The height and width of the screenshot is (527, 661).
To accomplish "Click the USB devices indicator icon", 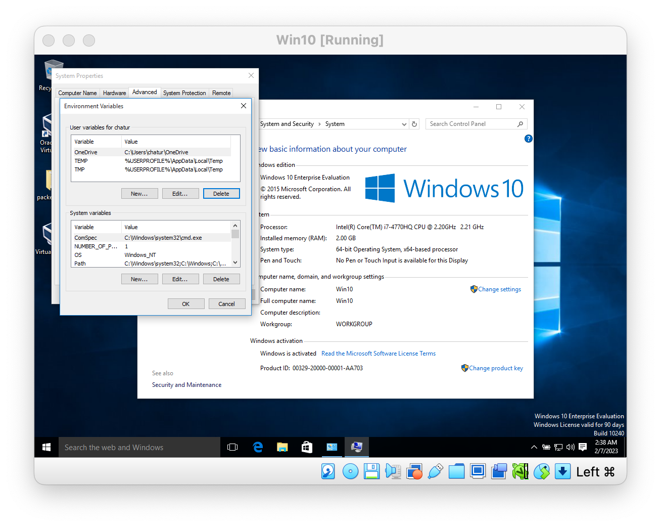I will tap(435, 471).
